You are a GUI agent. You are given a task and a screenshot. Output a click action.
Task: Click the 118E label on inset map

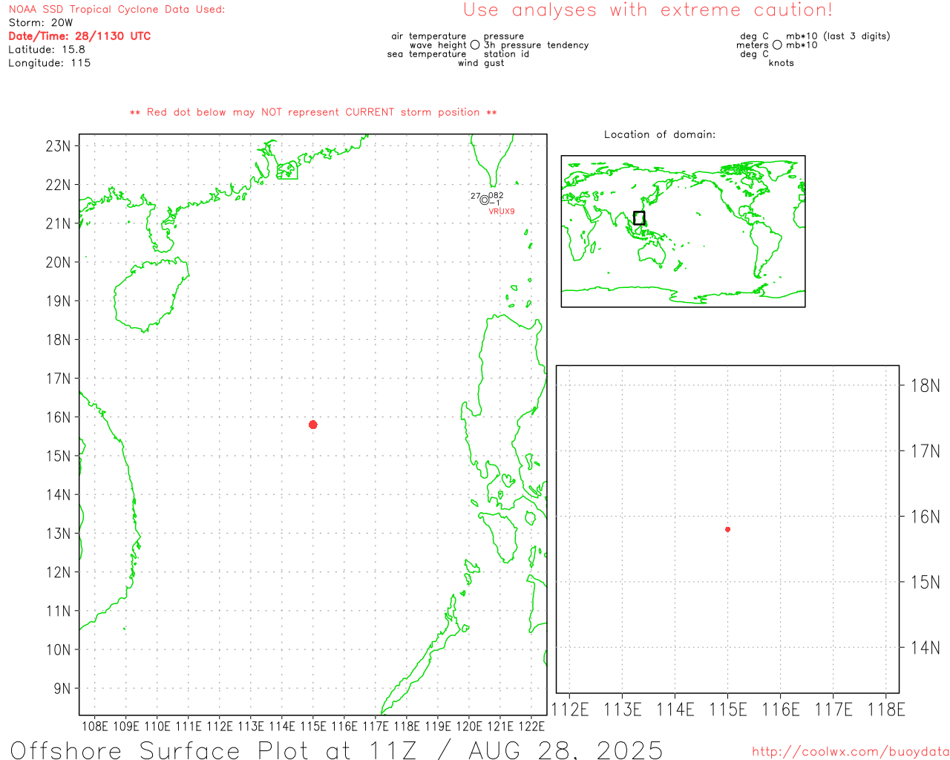click(x=886, y=710)
